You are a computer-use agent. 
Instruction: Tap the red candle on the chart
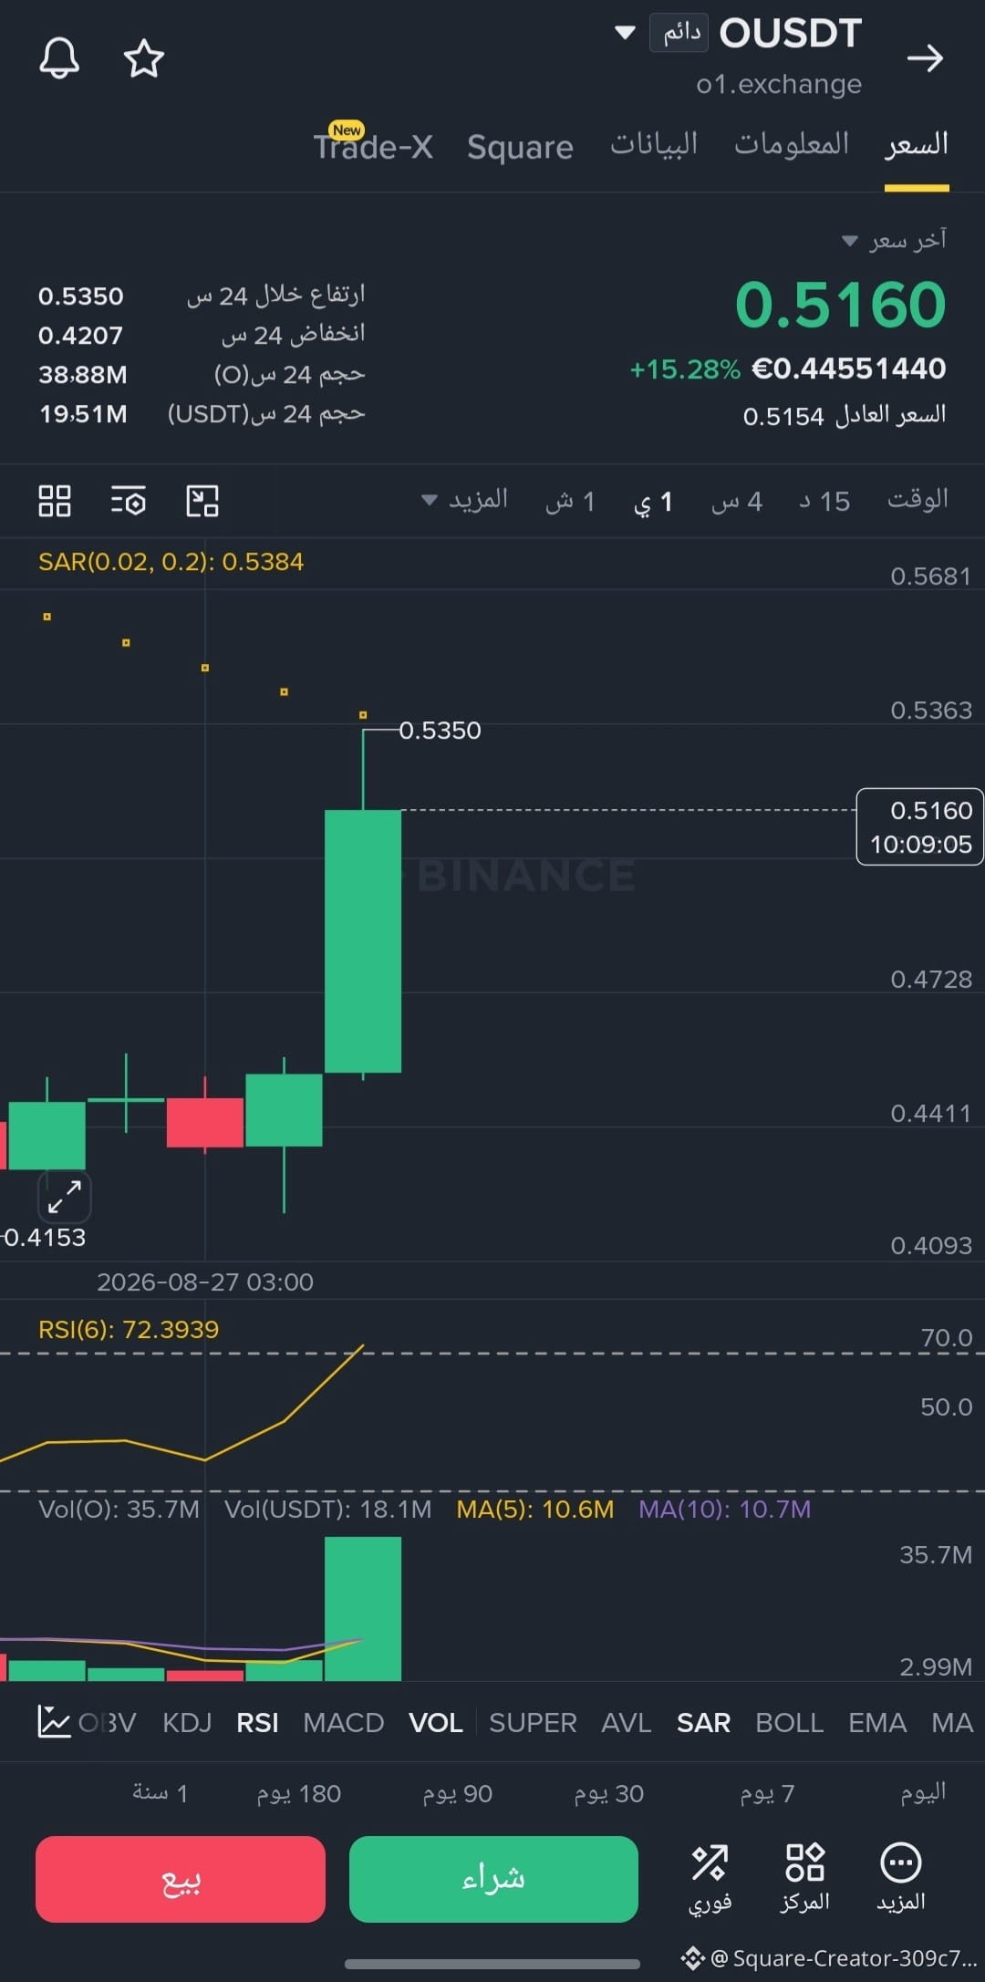204,1122
